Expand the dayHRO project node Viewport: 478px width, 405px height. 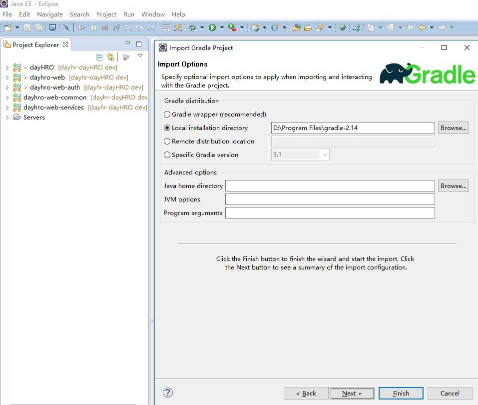pyautogui.click(x=7, y=67)
